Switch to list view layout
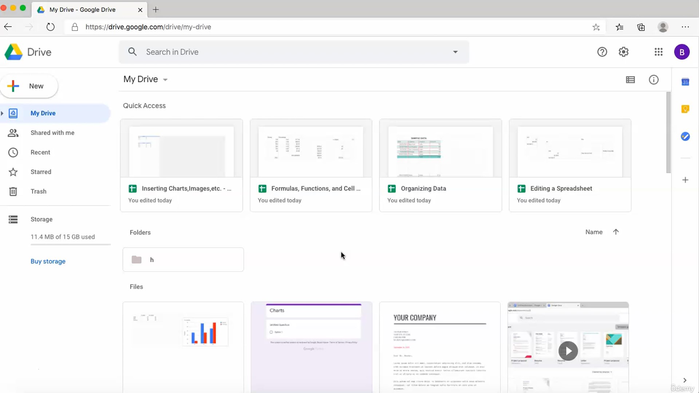Viewport: 699px width, 393px height. 630,80
